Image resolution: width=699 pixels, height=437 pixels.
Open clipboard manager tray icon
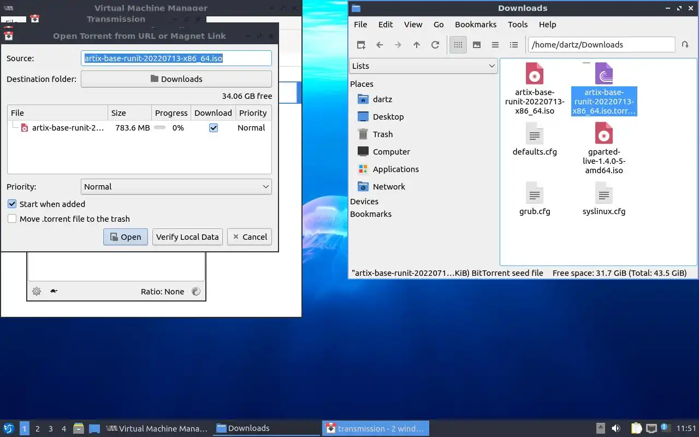(636, 428)
